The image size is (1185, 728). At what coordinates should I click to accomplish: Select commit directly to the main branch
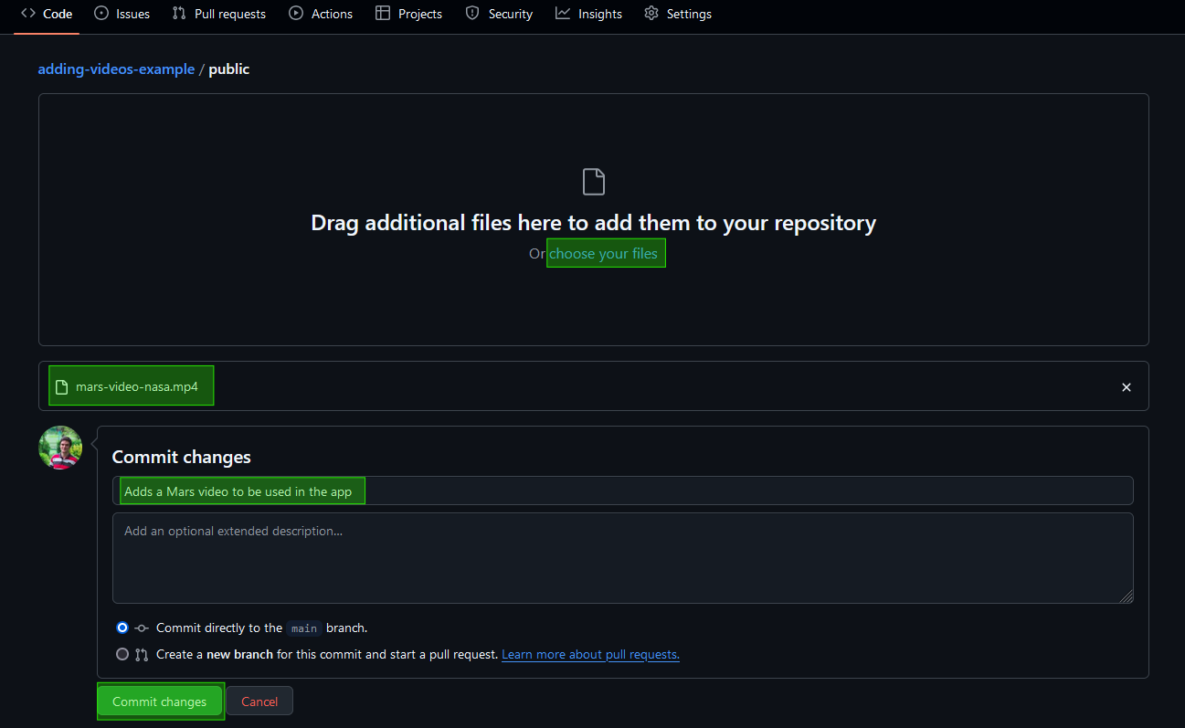[x=122, y=628]
